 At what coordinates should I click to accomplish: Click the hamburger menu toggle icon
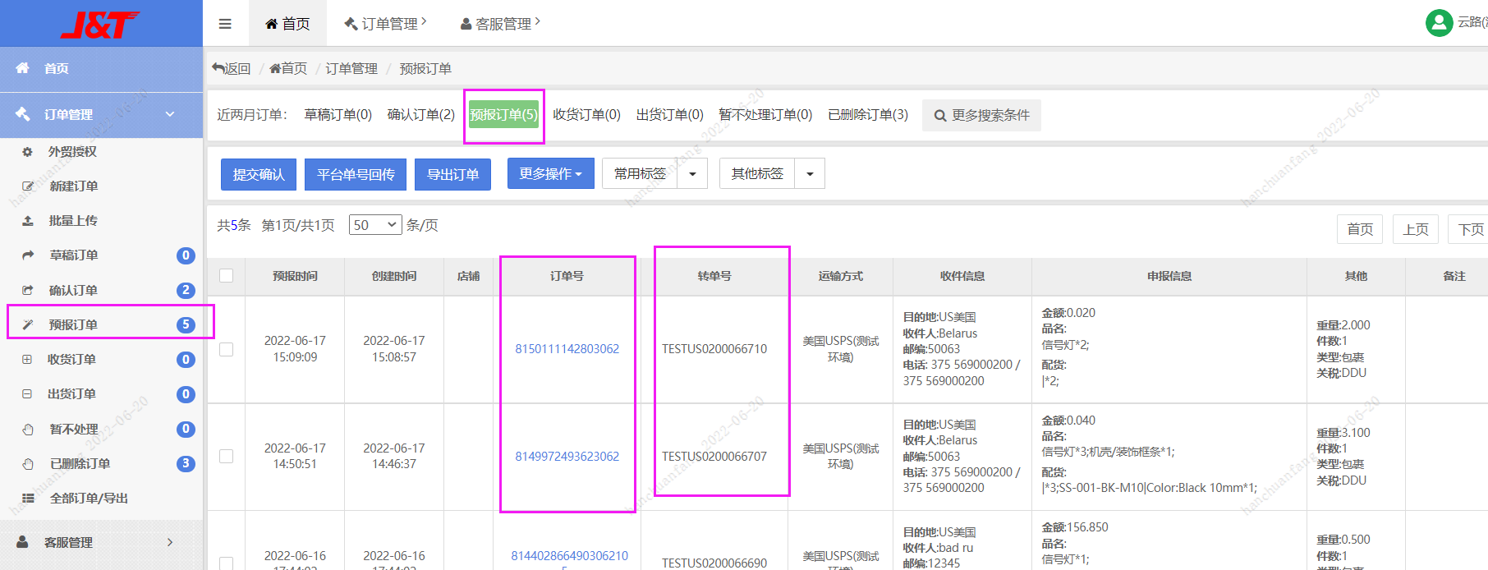pyautogui.click(x=225, y=24)
